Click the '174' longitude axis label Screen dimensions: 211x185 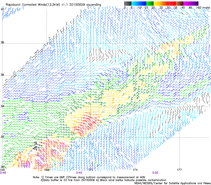click(135, 170)
